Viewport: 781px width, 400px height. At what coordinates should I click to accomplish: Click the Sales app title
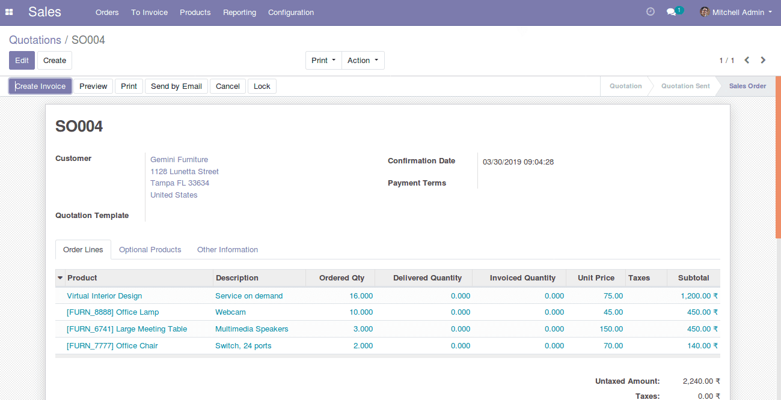click(x=44, y=12)
